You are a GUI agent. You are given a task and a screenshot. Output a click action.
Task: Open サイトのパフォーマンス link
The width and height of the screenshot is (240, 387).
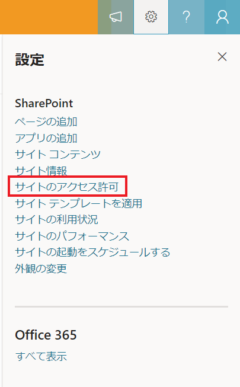(72, 236)
